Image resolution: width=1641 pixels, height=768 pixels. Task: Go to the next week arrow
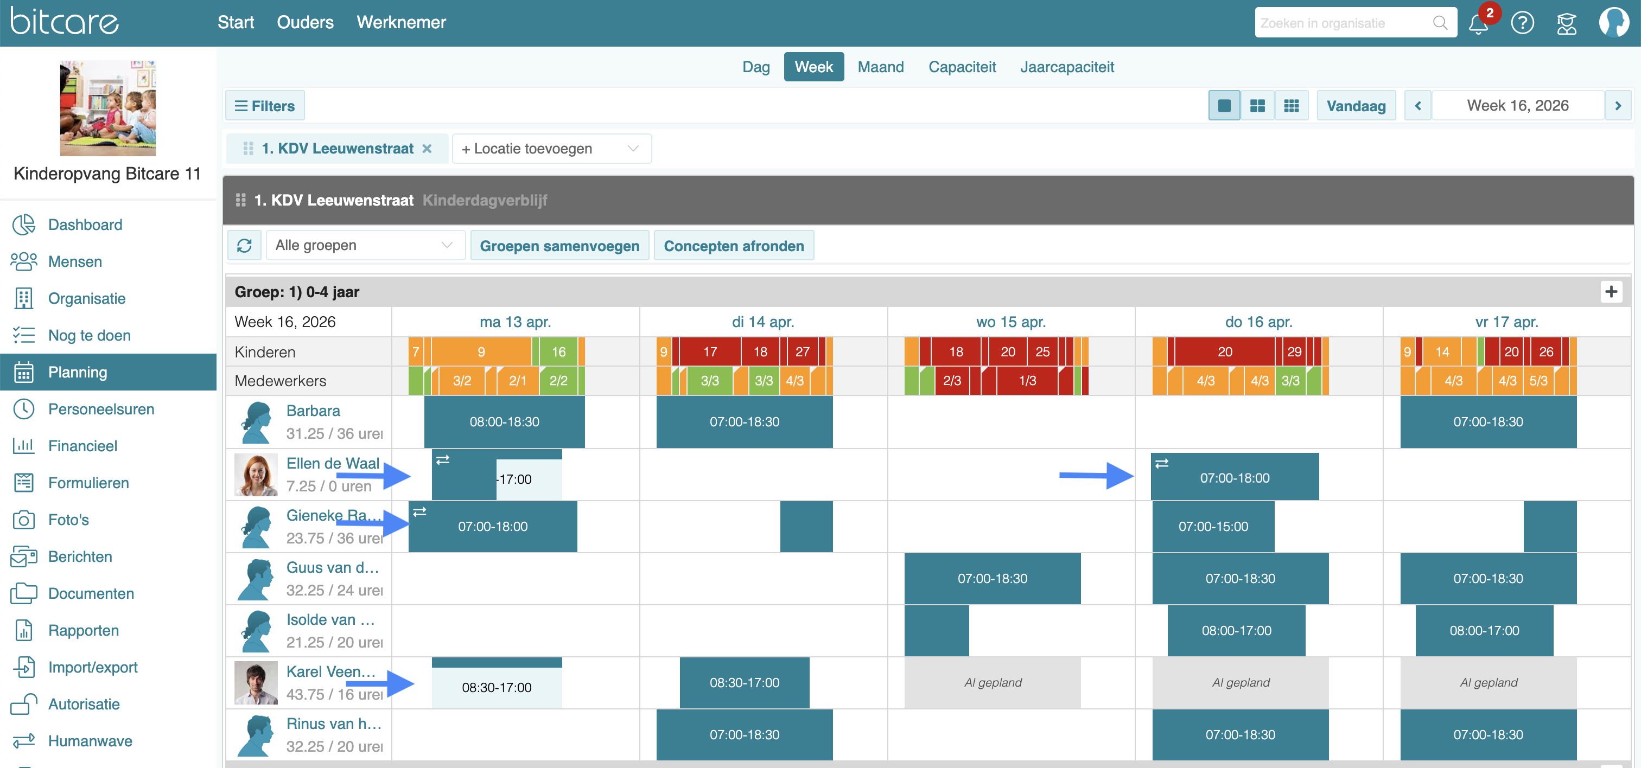pyautogui.click(x=1618, y=106)
